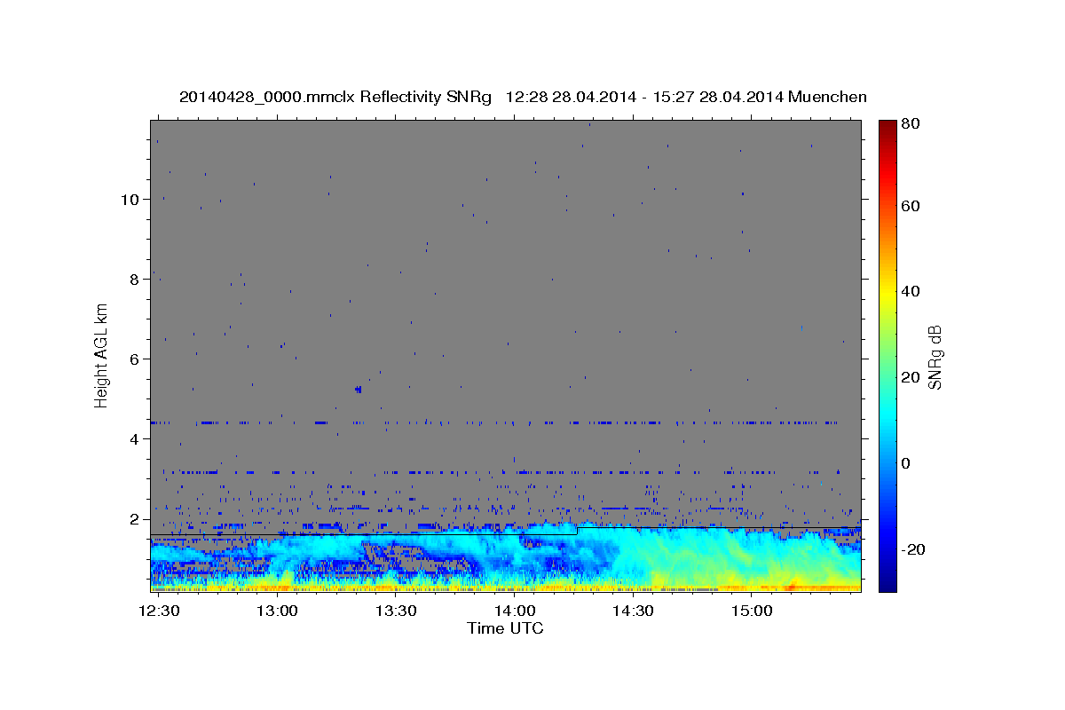
Task: Click the plot title starting with 20140428_0000.mmclx
Action: tap(523, 97)
